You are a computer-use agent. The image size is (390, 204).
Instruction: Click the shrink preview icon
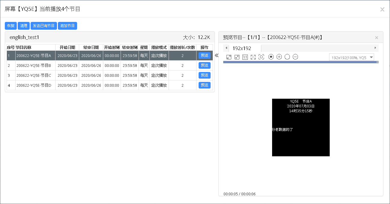pyautogui.click(x=237, y=57)
